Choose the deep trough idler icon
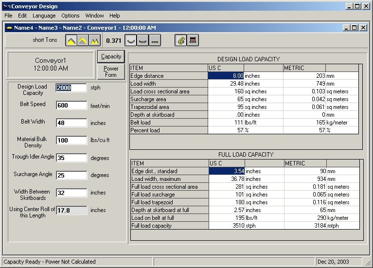The width and height of the screenshot is (373, 268). point(131,40)
